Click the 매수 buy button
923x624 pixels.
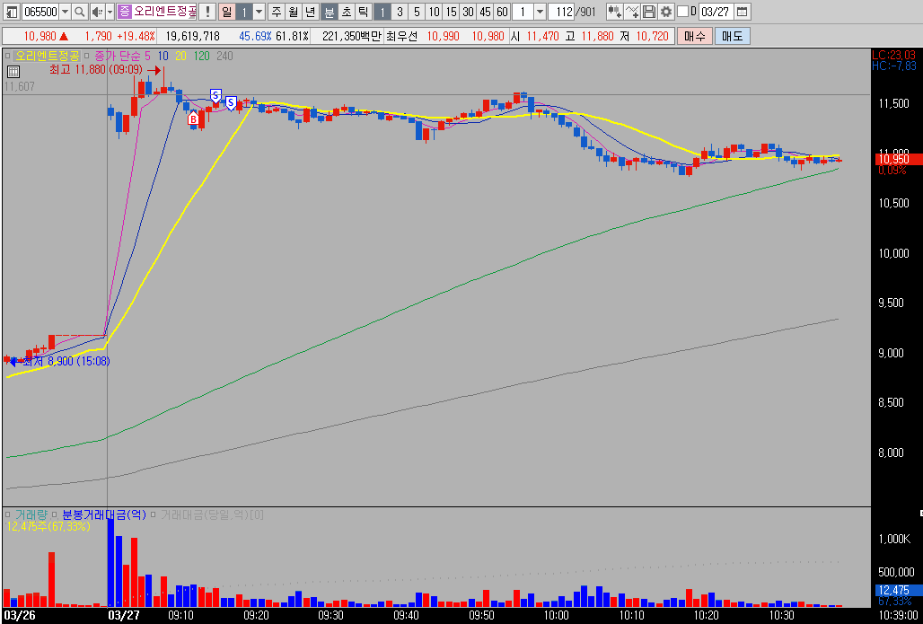pyautogui.click(x=695, y=36)
